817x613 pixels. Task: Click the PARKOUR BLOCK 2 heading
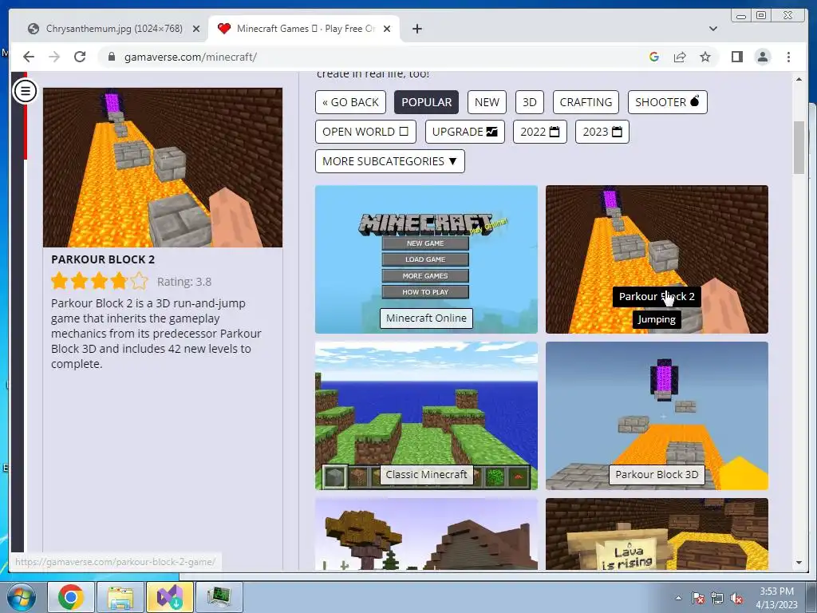(x=103, y=259)
